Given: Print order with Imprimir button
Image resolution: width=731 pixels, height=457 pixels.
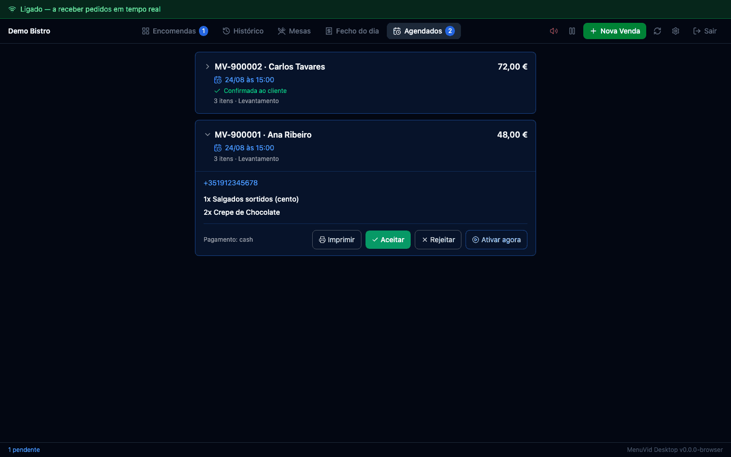Looking at the screenshot, I should [x=337, y=240].
